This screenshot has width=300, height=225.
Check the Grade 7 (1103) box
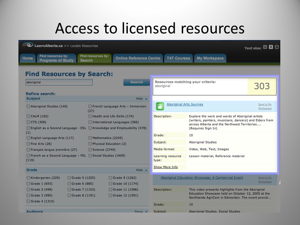coord(69,190)
